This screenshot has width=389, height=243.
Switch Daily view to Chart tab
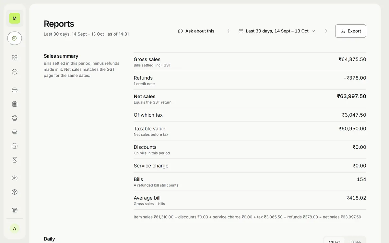click(x=334, y=241)
